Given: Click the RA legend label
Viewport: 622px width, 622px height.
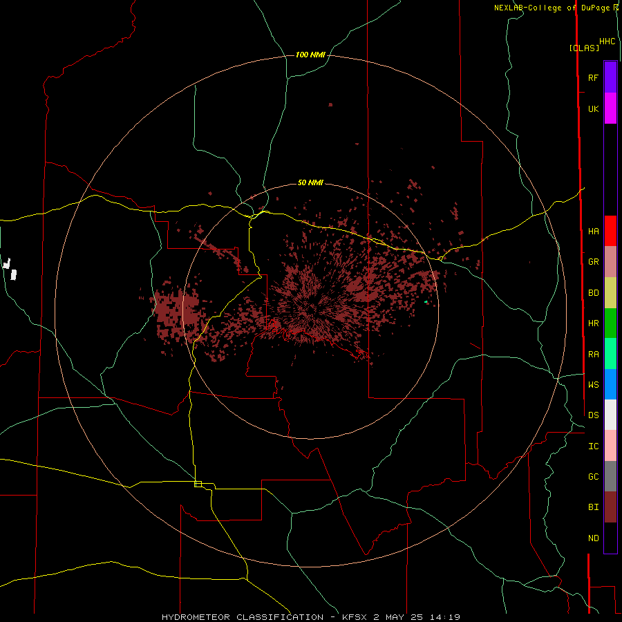Looking at the screenshot, I should coord(593,355).
